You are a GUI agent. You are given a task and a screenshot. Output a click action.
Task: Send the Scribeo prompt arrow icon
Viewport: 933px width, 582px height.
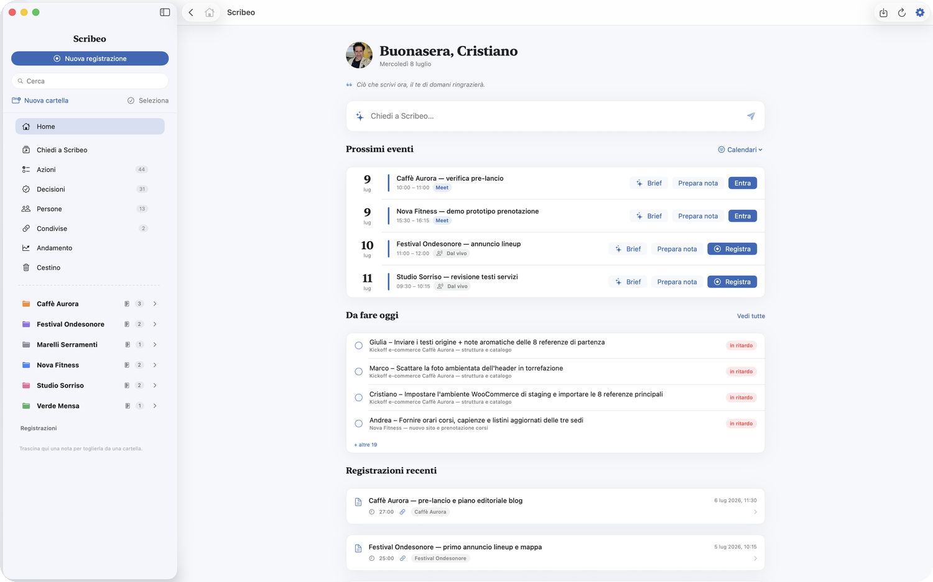point(751,116)
